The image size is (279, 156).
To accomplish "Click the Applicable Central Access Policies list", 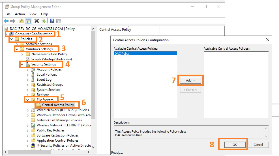I will click(x=236, y=85).
